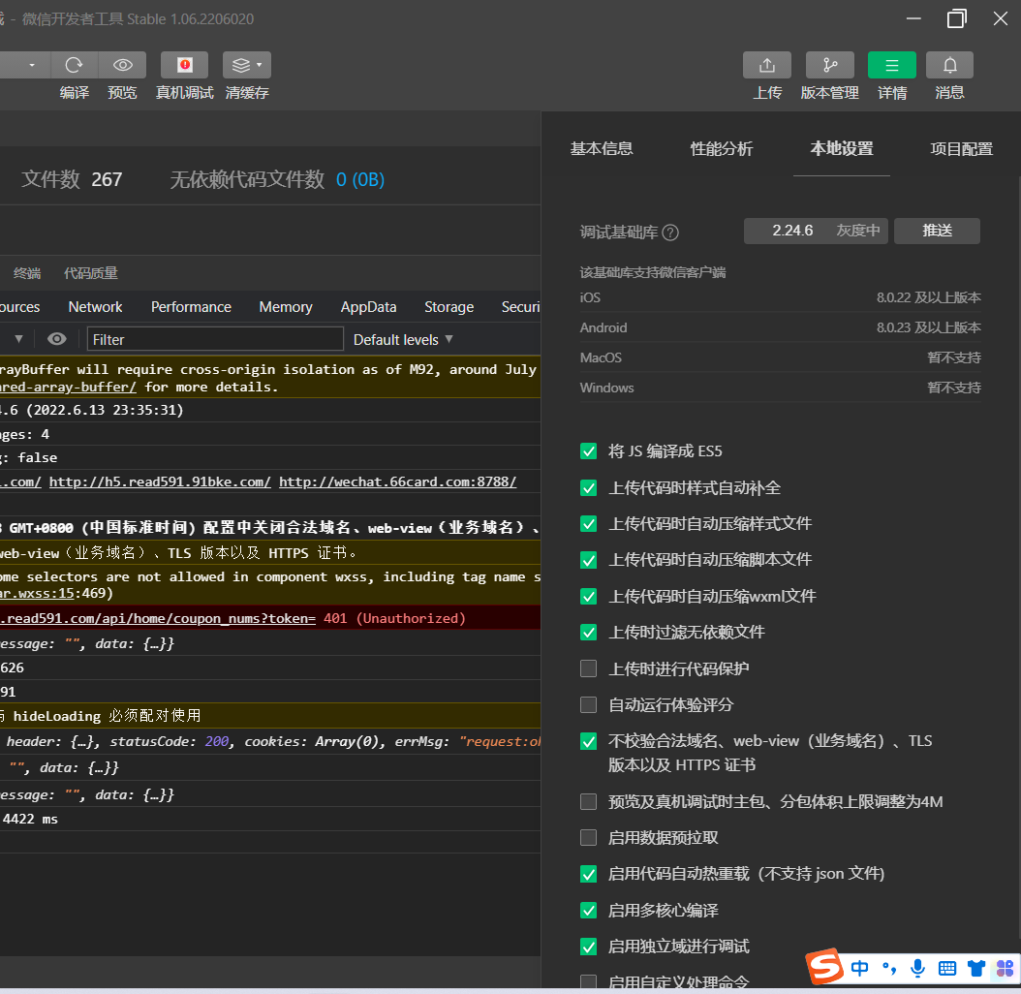Open preview with the eye icon
1021x994 pixels.
pos(122,65)
